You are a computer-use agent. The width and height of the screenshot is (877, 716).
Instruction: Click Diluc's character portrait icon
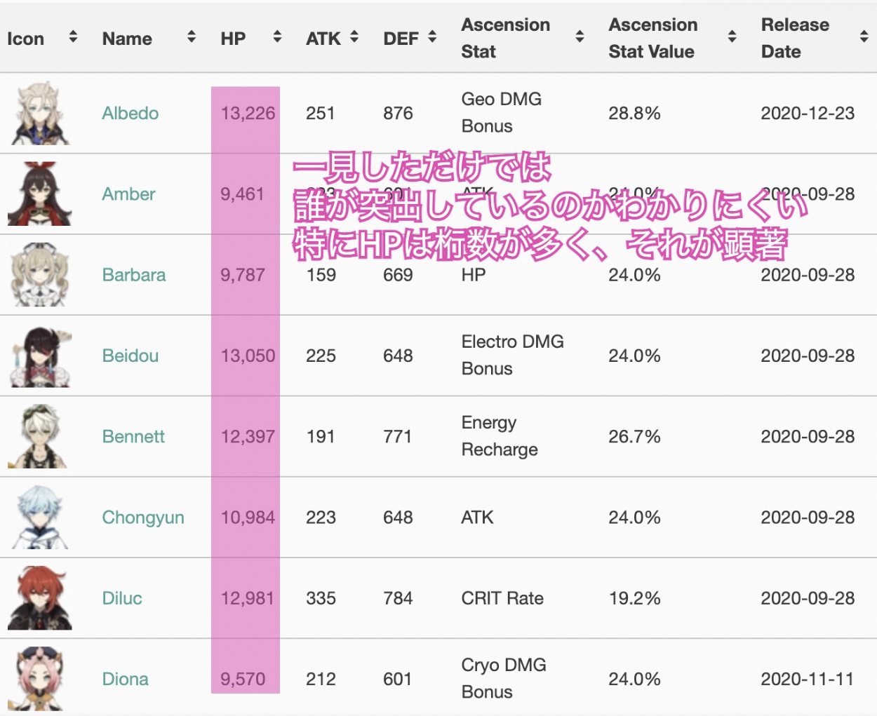pos(40,598)
